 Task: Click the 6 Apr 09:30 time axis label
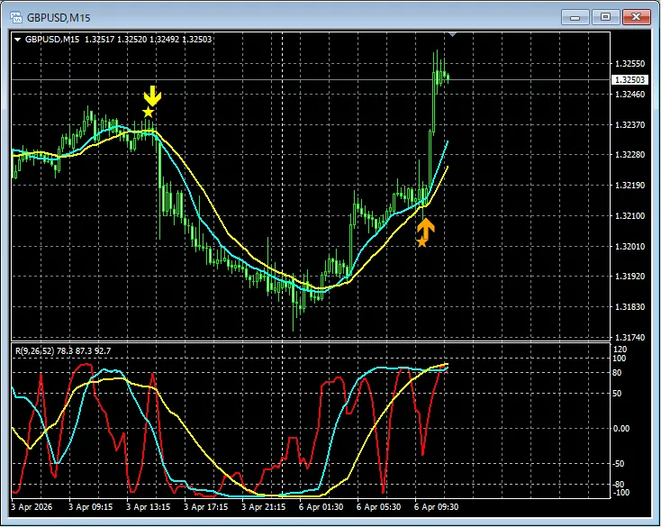(438, 508)
